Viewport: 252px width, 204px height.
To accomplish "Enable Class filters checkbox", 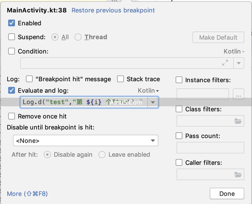I will [x=179, y=109].
